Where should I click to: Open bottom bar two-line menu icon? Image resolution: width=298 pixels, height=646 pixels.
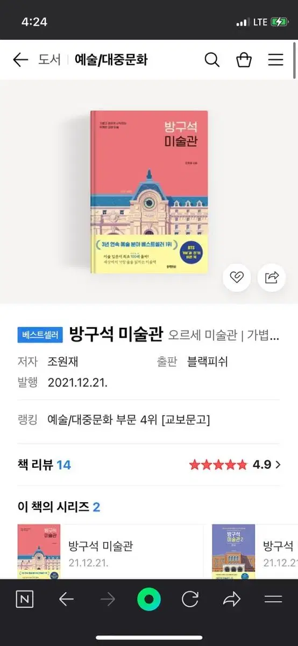[x=273, y=599]
